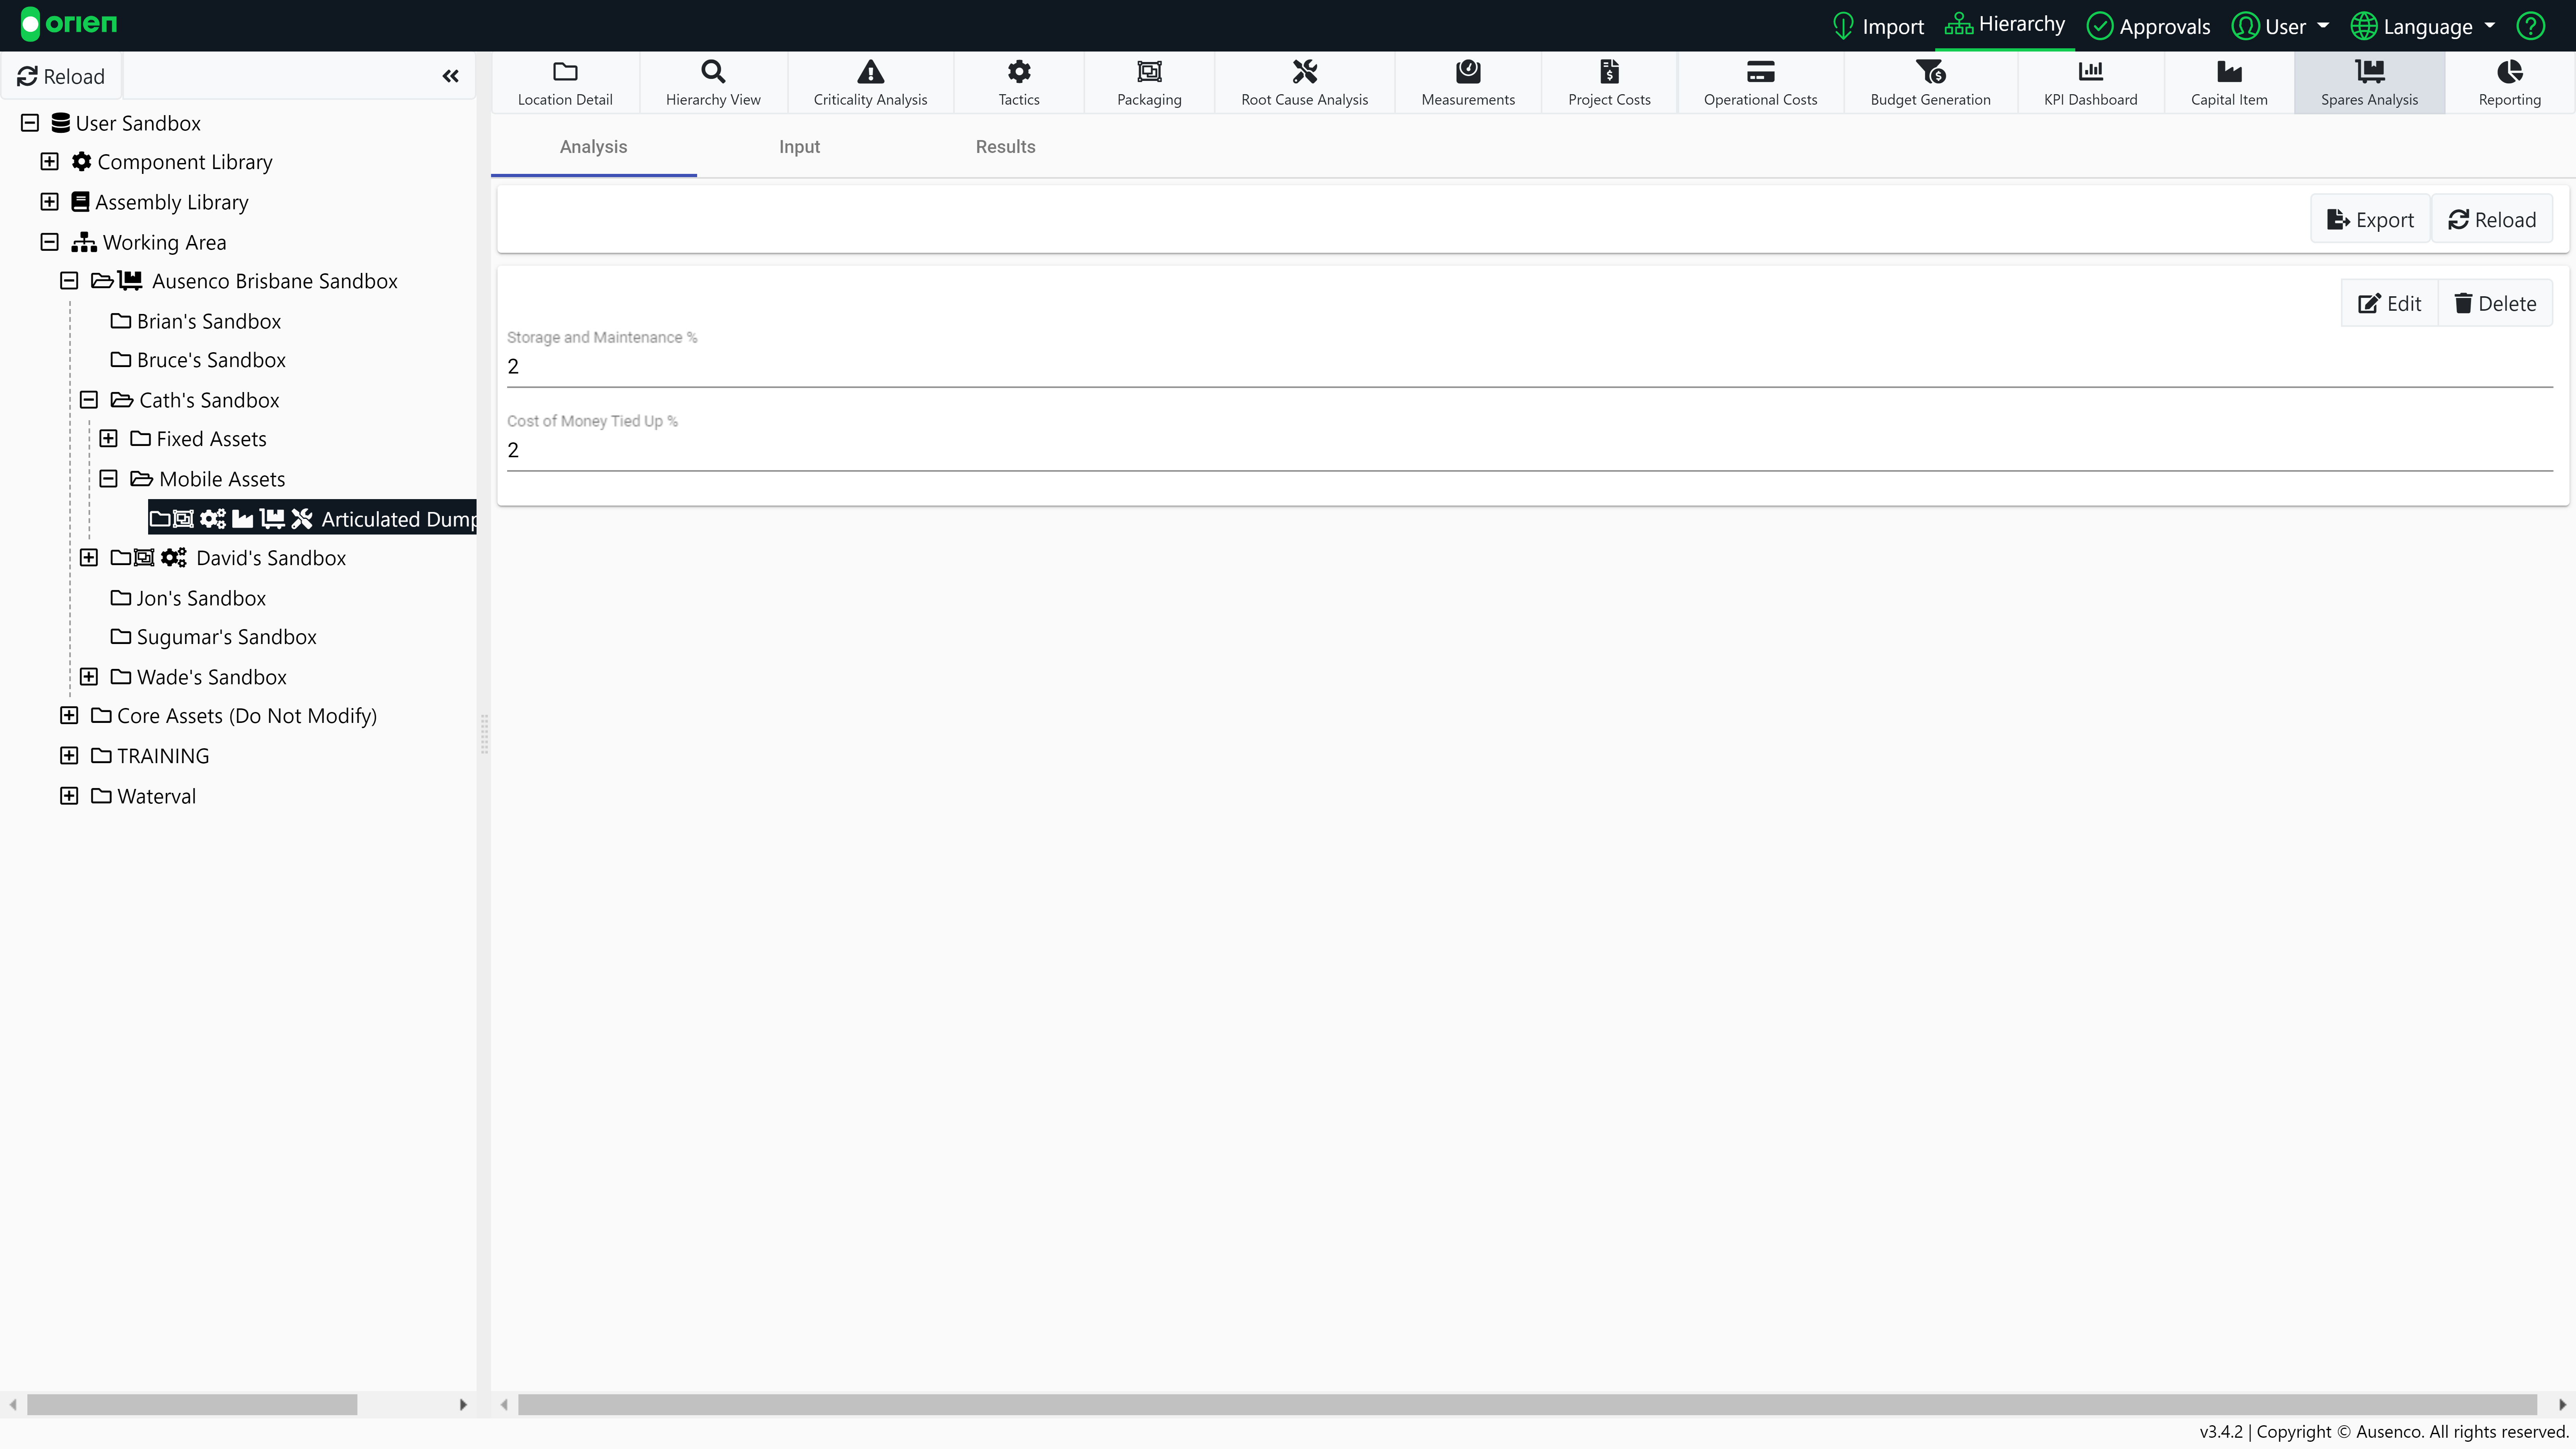Screen dimensions: 2576x1449
Task: Switch to the Input tab
Action: point(799,147)
